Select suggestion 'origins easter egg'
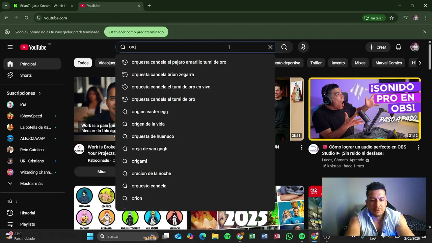 pyautogui.click(x=195, y=112)
